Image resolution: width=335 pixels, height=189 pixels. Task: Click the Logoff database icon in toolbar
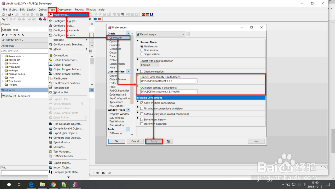pos(45,19)
